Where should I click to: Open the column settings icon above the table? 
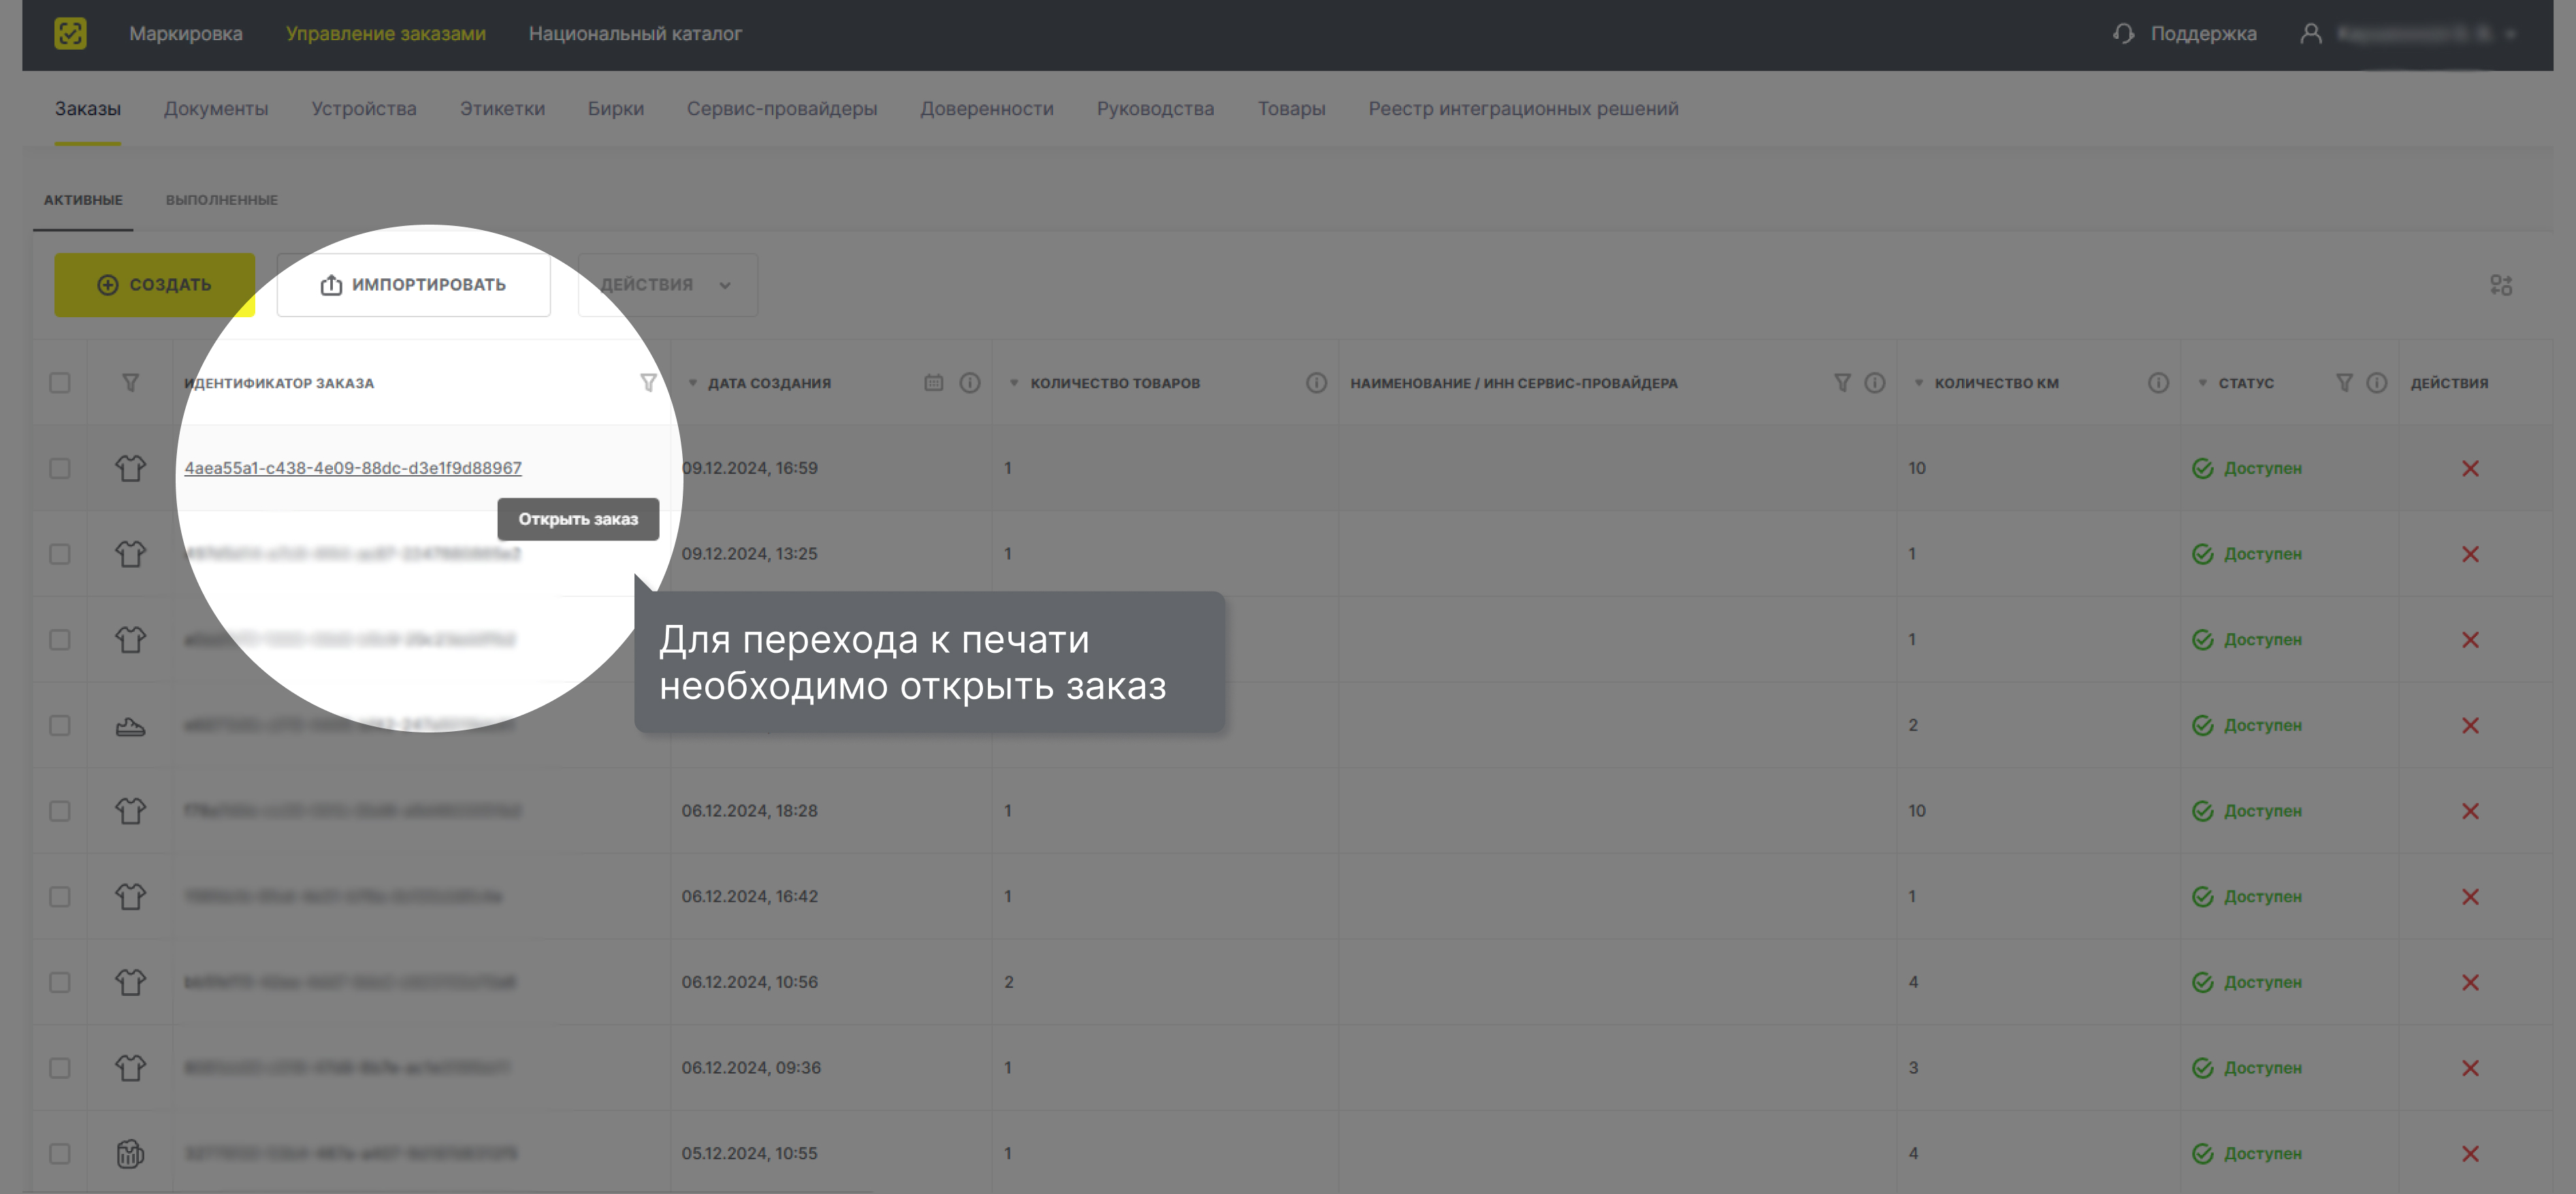click(2501, 285)
